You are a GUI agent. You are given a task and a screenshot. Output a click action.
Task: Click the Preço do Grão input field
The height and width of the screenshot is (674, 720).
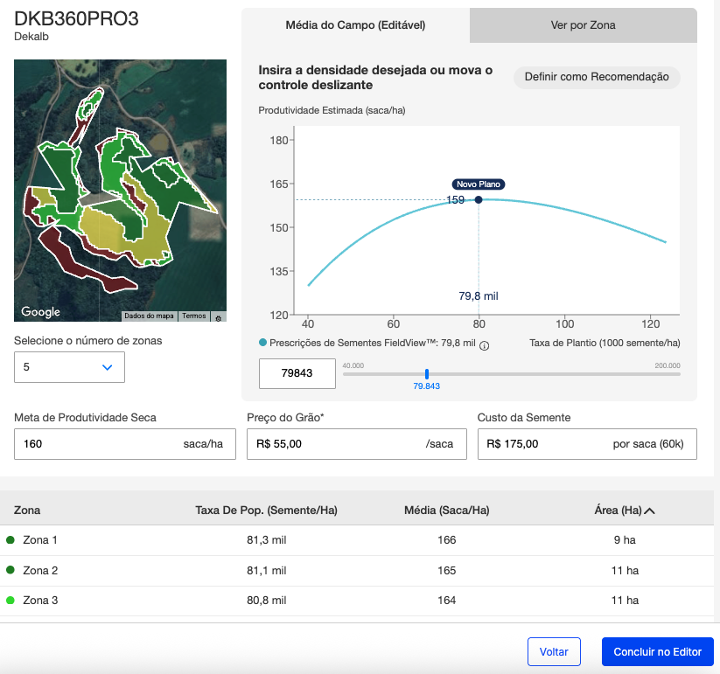coord(337,444)
